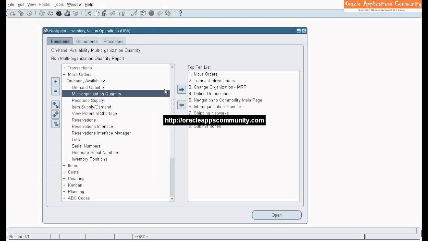
Task: Click the Clear Record eraser icon
Action: coord(113,13)
